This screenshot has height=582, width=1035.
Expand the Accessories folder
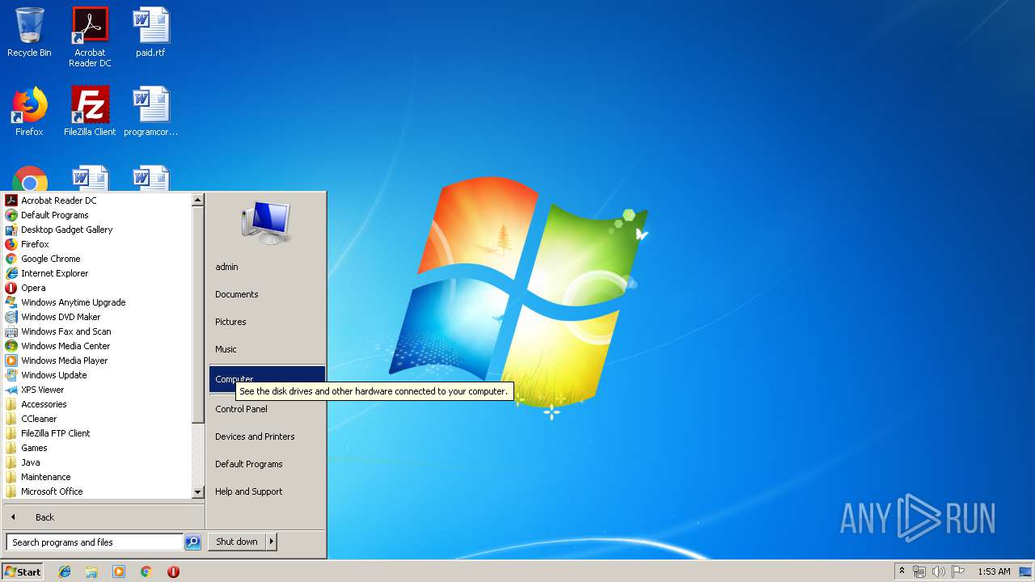pos(44,404)
